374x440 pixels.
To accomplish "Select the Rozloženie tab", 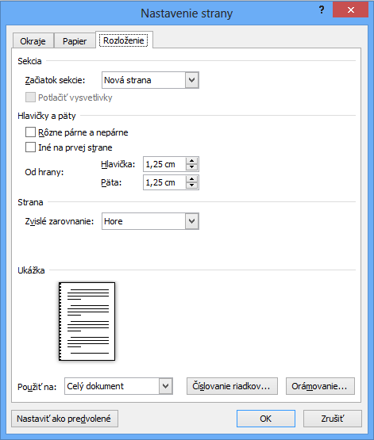I will click(x=124, y=40).
